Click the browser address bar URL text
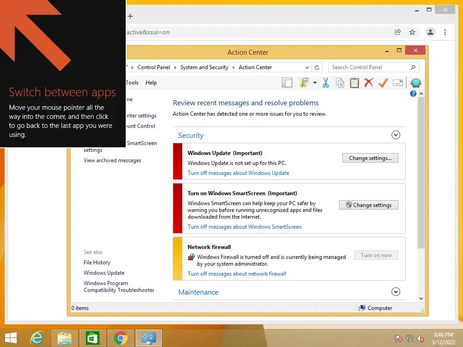 tap(148, 32)
